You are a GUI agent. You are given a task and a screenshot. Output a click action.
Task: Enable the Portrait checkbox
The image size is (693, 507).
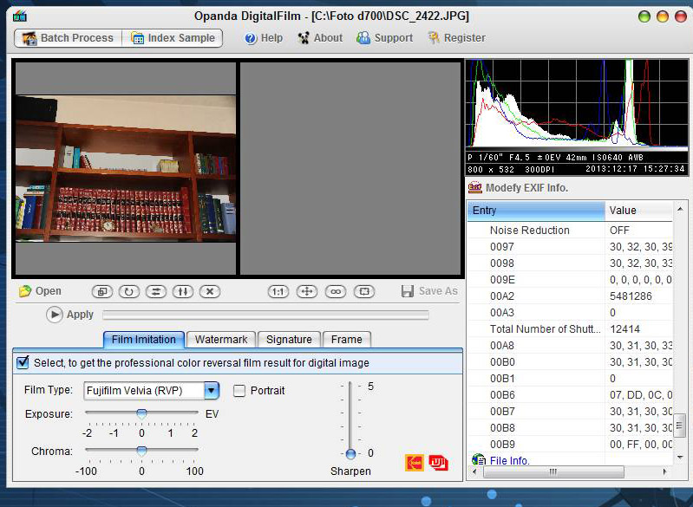[239, 391]
